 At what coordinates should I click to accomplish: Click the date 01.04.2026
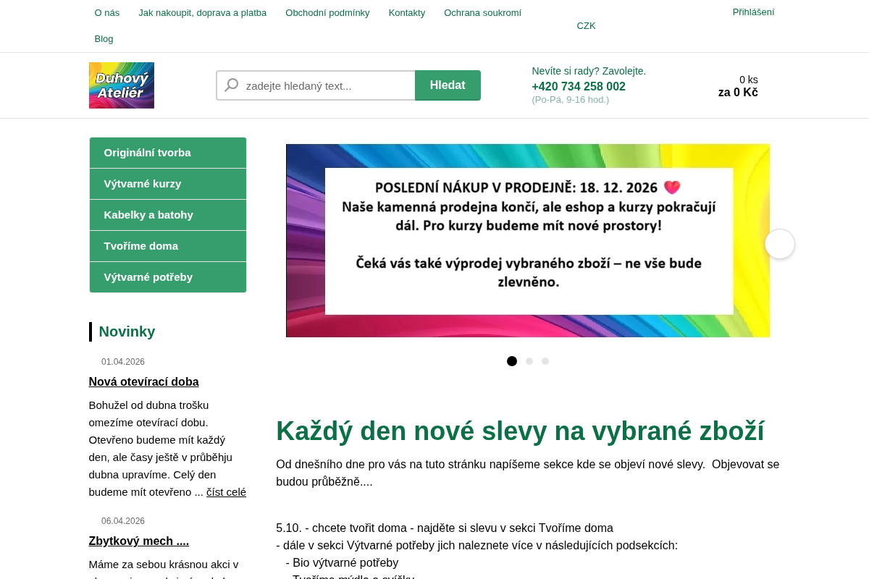[x=123, y=362]
